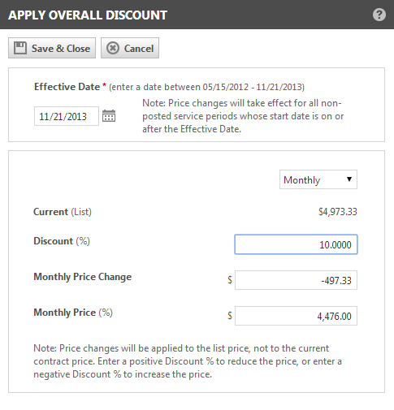This screenshot has width=394, height=410.
Task: Click the floppy disk save icon
Action: 20,48
